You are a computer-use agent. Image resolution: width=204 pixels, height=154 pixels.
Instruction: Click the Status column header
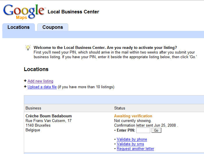119,108
